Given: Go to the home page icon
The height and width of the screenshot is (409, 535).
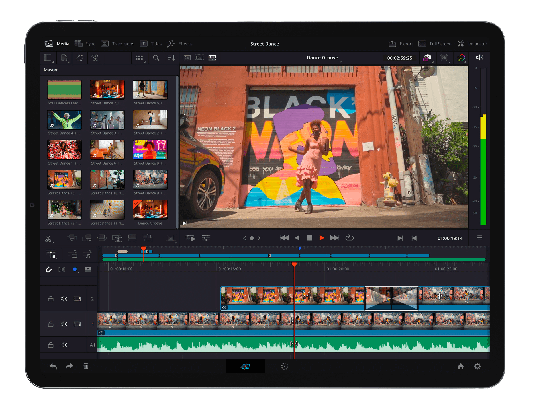Looking at the screenshot, I should click(461, 366).
